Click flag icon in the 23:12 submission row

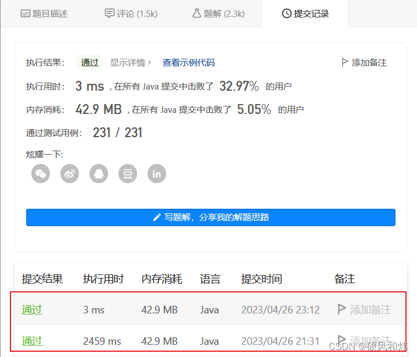pos(341,309)
